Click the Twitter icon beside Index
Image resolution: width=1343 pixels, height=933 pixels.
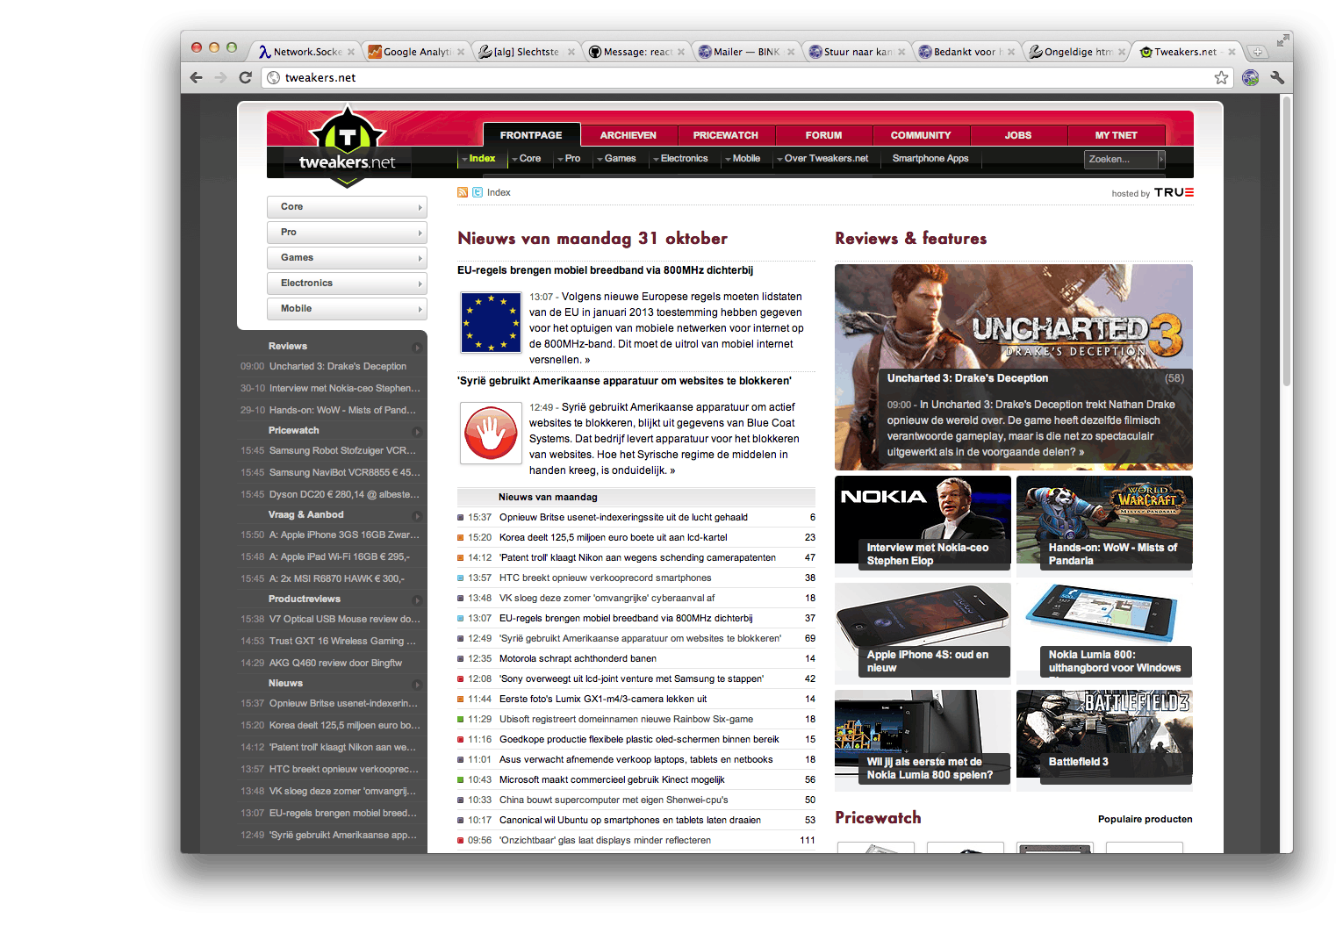pos(478,192)
